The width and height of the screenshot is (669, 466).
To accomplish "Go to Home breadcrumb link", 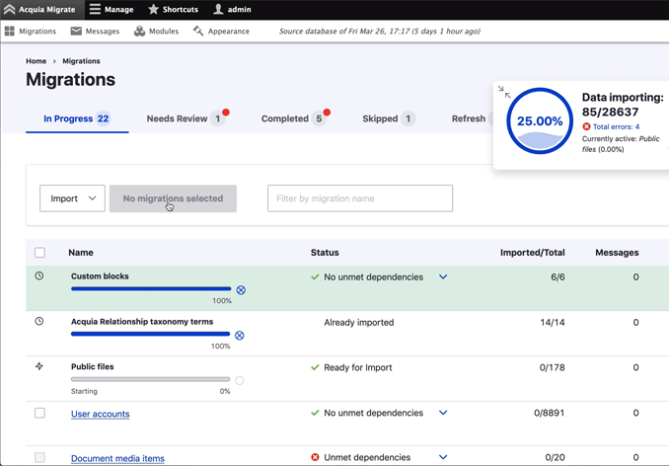I will click(36, 61).
